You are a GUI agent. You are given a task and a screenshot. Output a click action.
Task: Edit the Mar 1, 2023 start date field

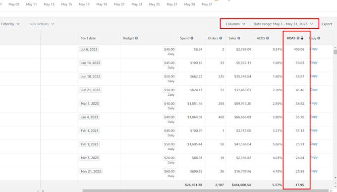click(90, 104)
